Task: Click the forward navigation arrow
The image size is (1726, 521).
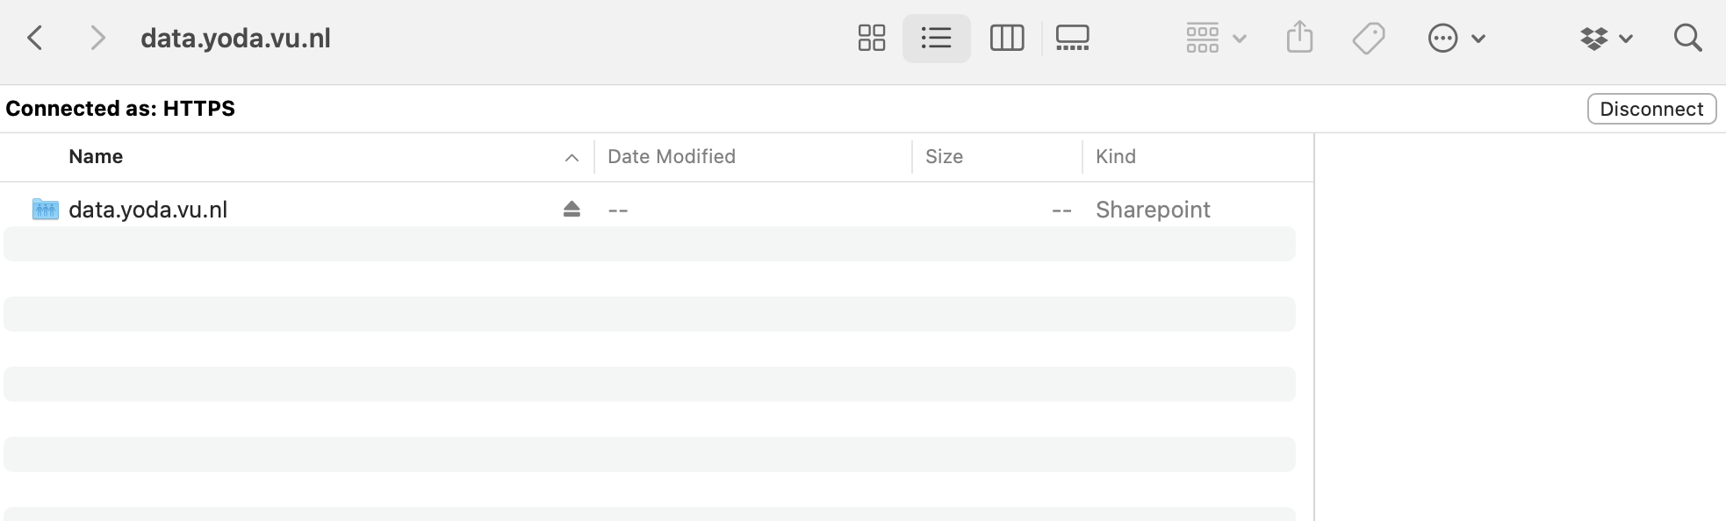Action: pos(97,38)
